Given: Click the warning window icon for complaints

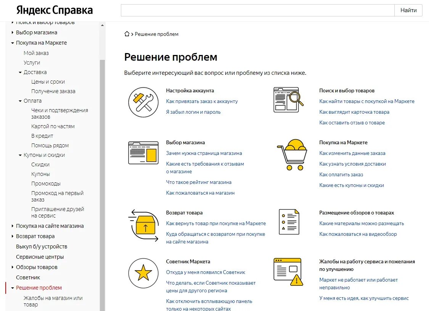Looking at the screenshot, I should [288, 272].
